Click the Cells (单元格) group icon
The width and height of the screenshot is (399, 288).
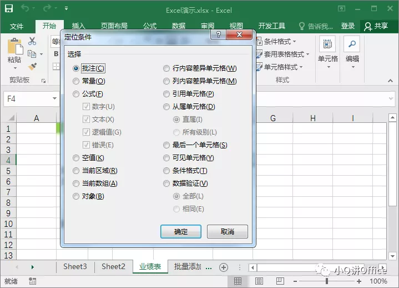click(x=327, y=44)
